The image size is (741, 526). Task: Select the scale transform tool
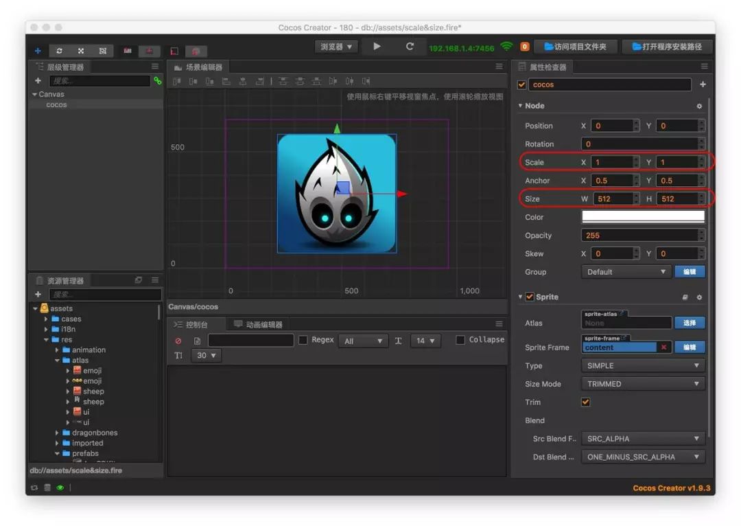pos(80,51)
